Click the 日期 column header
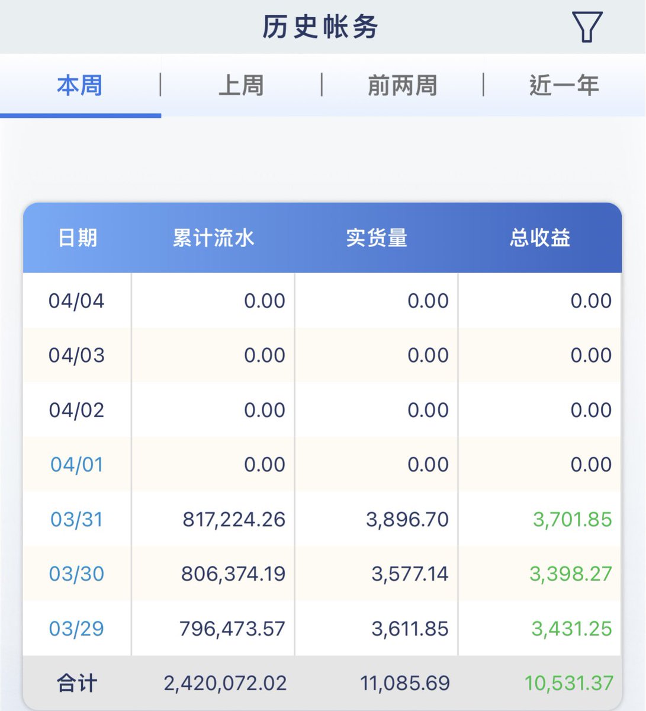646x711 pixels. click(x=77, y=238)
